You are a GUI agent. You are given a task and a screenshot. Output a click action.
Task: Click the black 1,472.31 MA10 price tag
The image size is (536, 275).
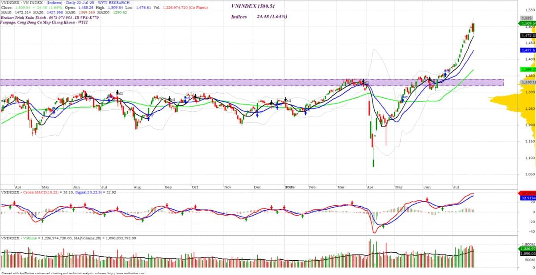[528, 35]
